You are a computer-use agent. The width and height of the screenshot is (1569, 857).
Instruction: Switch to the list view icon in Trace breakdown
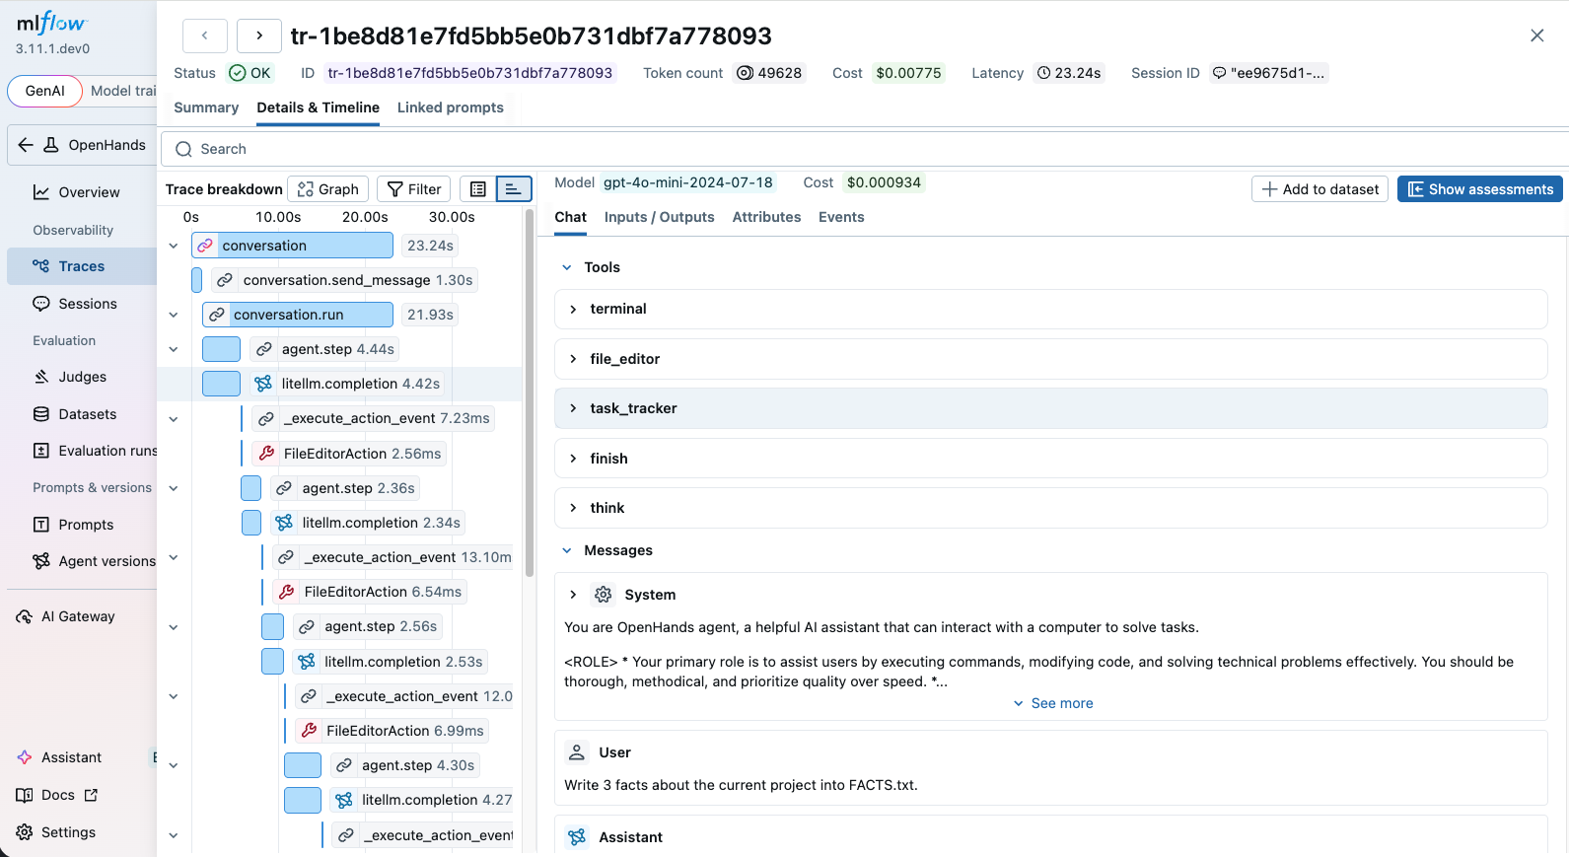click(x=478, y=189)
